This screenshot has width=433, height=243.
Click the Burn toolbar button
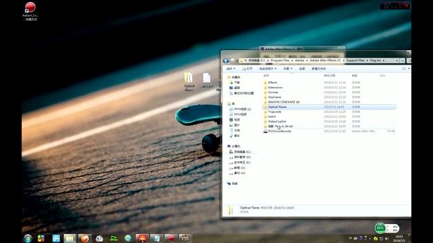pyautogui.click(x=302, y=69)
